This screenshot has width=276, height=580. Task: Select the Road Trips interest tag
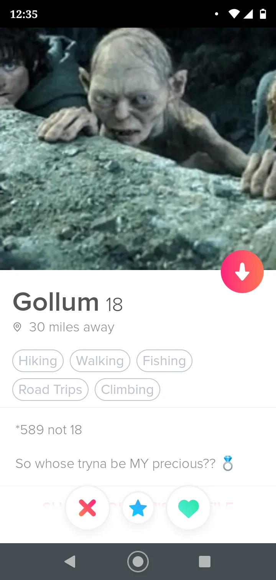(x=51, y=390)
